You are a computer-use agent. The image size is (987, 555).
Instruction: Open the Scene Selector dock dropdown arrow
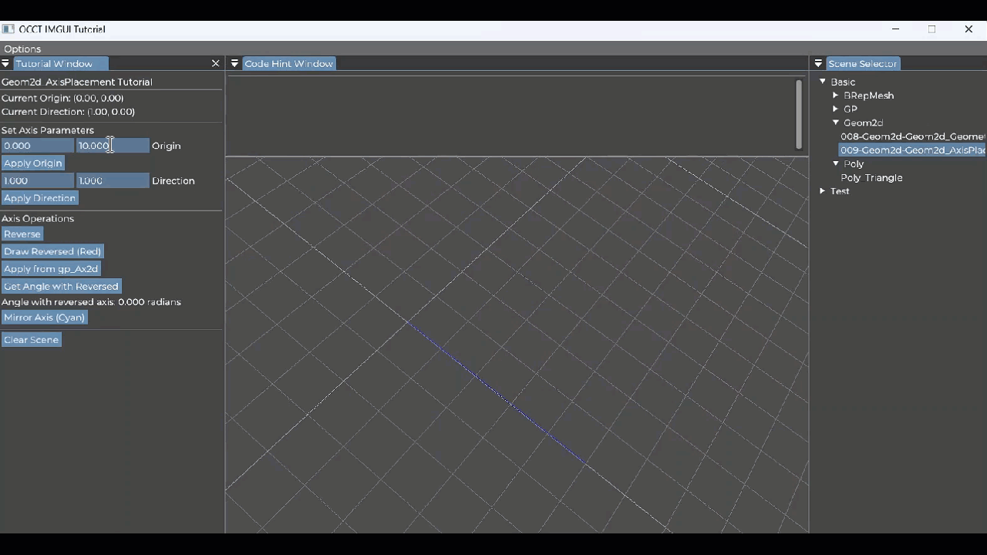(x=818, y=63)
